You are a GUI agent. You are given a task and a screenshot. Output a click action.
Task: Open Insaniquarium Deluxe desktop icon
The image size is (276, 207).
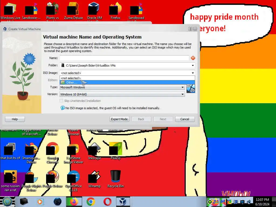click(x=31, y=153)
